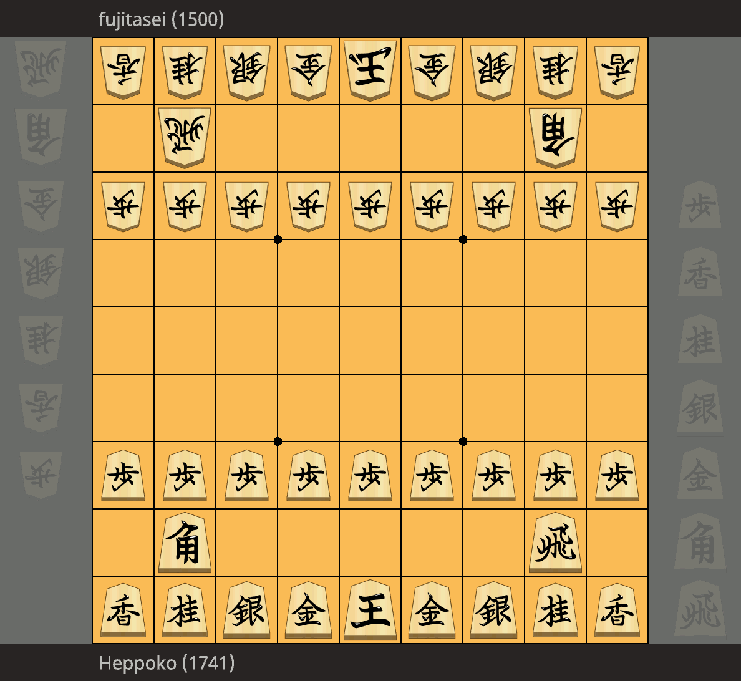Click the bottom-left lance (香) piece
Image resolution: width=741 pixels, height=681 pixels.
pos(123,610)
